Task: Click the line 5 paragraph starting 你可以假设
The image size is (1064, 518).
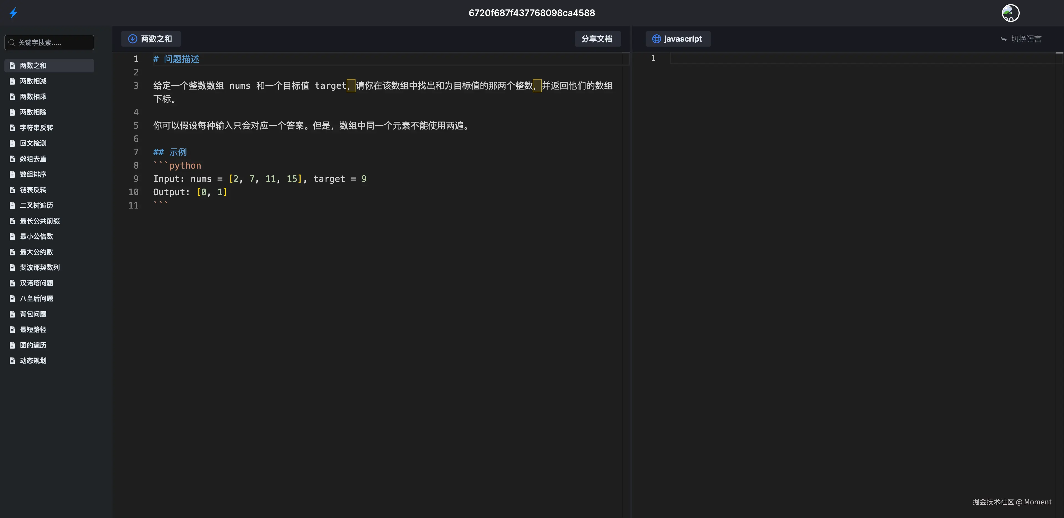Action: point(312,126)
